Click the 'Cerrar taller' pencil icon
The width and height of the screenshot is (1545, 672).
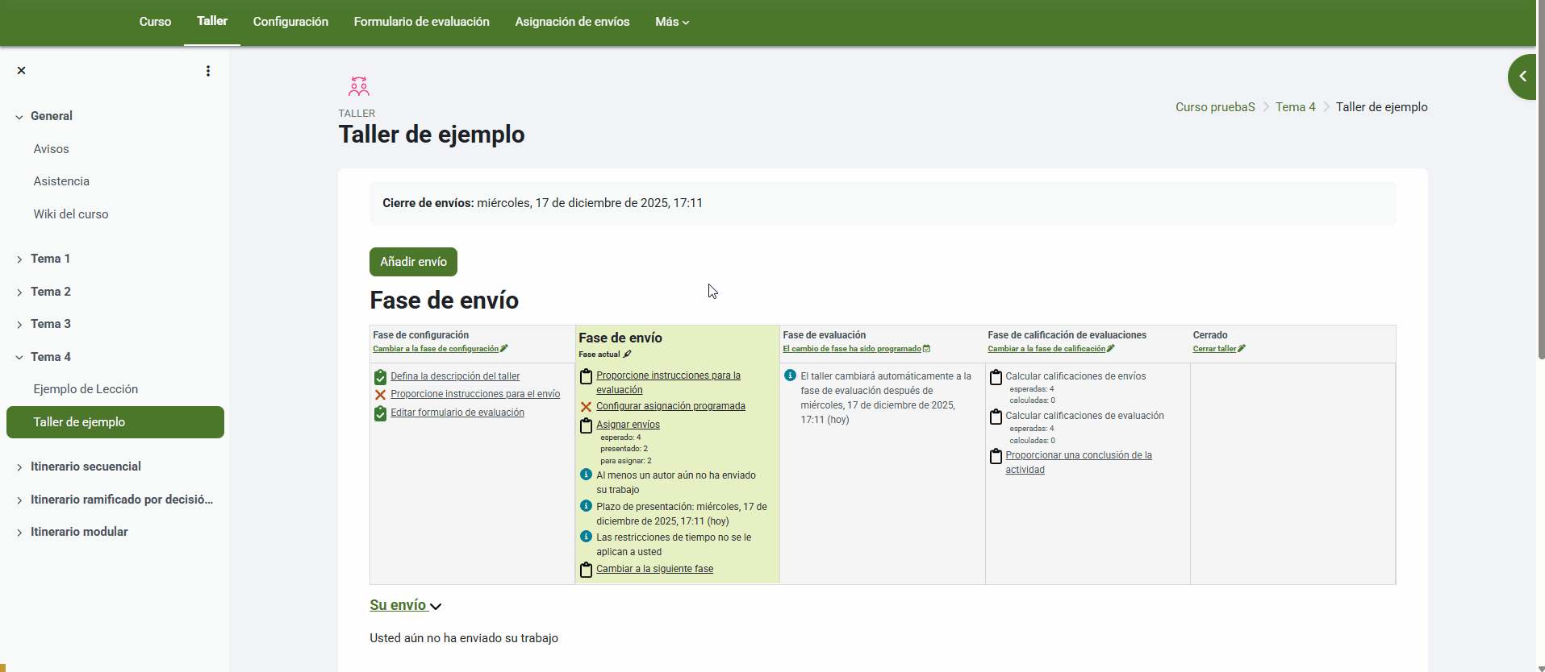point(1242,349)
